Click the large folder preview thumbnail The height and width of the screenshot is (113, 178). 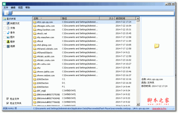(x=157, y=46)
